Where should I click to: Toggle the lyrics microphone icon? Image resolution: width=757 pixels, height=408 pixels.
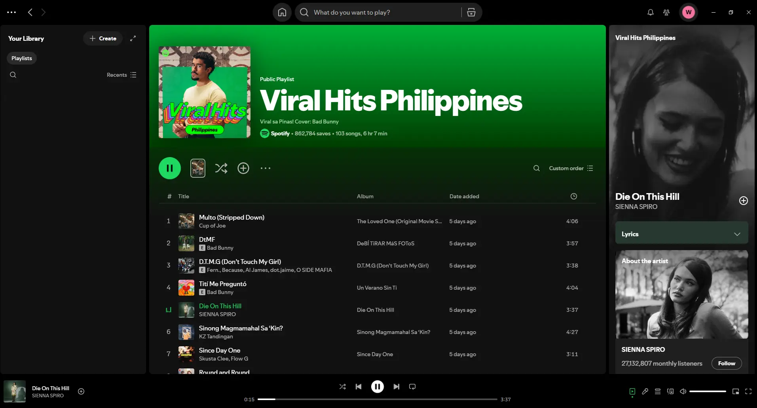645,391
